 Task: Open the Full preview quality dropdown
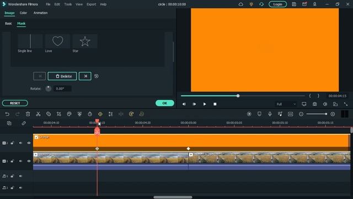tap(286, 104)
